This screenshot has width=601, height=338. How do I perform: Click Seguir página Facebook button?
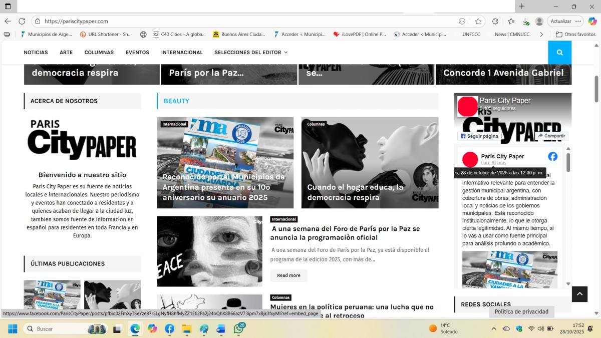[479, 136]
